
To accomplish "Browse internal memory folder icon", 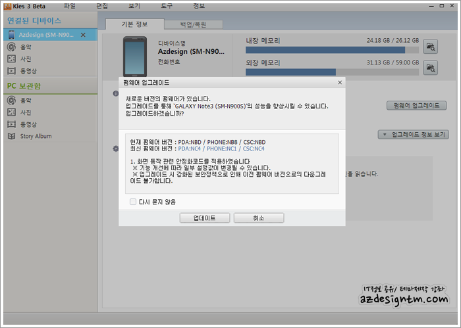I will click(431, 47).
